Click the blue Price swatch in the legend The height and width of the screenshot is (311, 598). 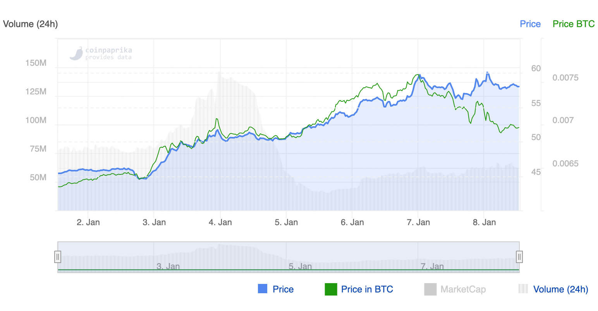262,289
